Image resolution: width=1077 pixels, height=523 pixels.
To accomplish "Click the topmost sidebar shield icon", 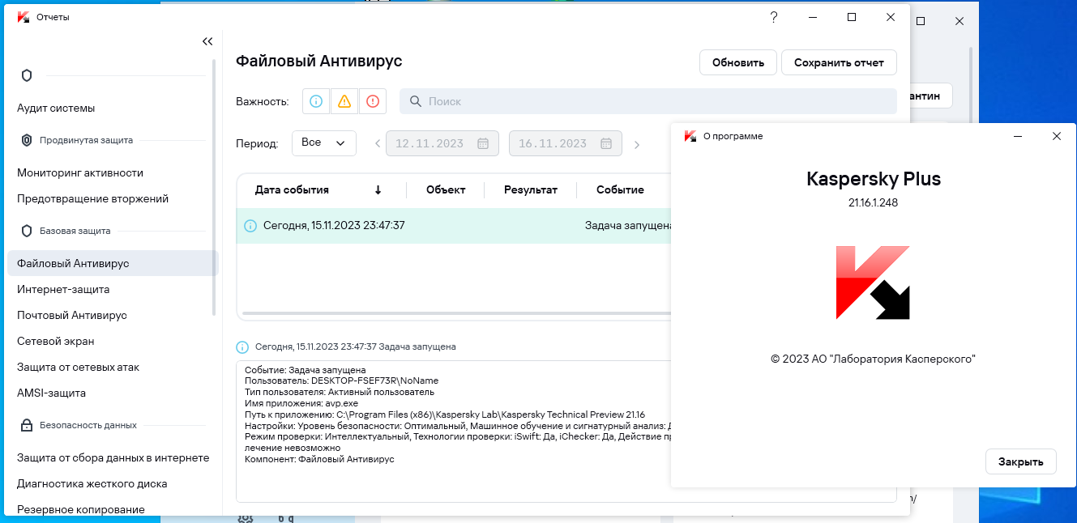I will click(27, 75).
